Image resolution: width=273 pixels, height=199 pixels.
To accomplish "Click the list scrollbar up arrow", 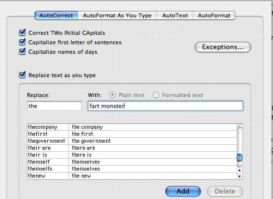I will click(240, 170).
